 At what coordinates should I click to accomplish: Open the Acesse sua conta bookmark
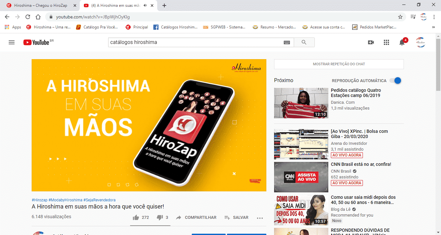(324, 27)
